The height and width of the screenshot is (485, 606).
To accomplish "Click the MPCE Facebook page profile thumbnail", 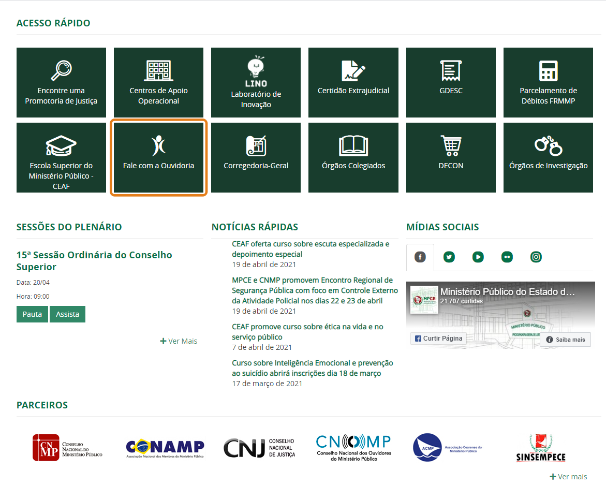I will click(x=424, y=300).
